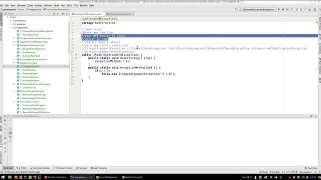Expand CopyInImmutableObjects.java node
Screen dimensions: 321x180
coord(15,41)
